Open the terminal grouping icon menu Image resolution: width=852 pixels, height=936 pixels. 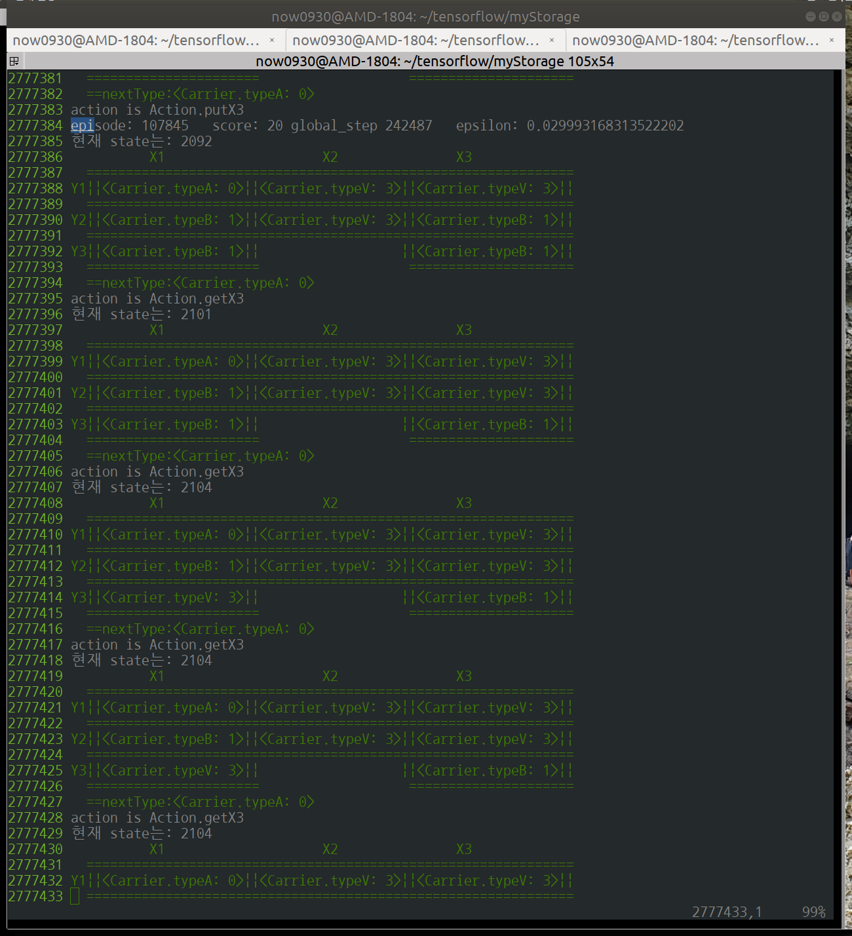click(14, 61)
